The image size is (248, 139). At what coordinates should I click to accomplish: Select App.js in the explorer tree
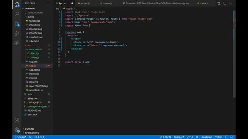pos(32,66)
